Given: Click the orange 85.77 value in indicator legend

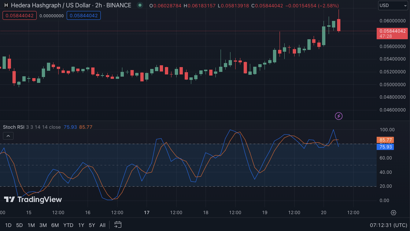Looking at the screenshot, I should (x=86, y=127).
